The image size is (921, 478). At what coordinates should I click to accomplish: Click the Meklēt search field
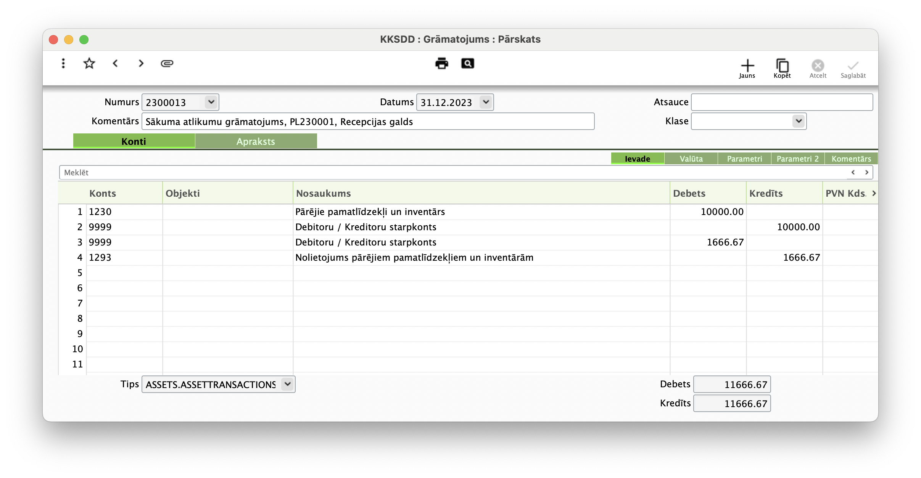pos(450,172)
